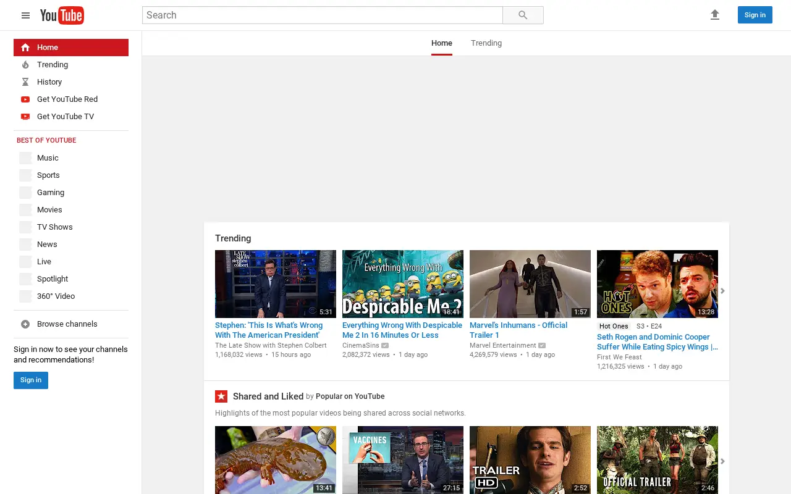Open the hamburger guide menu
The width and height of the screenshot is (791, 494).
(25, 15)
